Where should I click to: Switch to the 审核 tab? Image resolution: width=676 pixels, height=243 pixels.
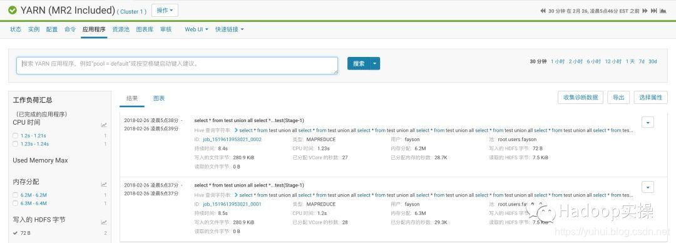(x=166, y=29)
